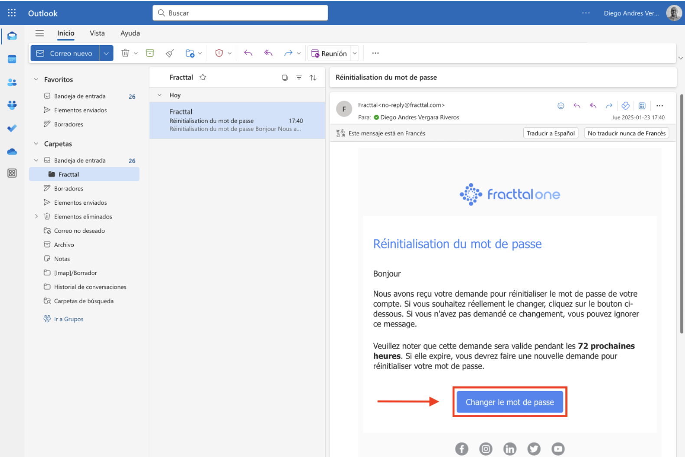The width and height of the screenshot is (685, 457).
Task: Open the filter icon in message list
Action: pyautogui.click(x=299, y=78)
